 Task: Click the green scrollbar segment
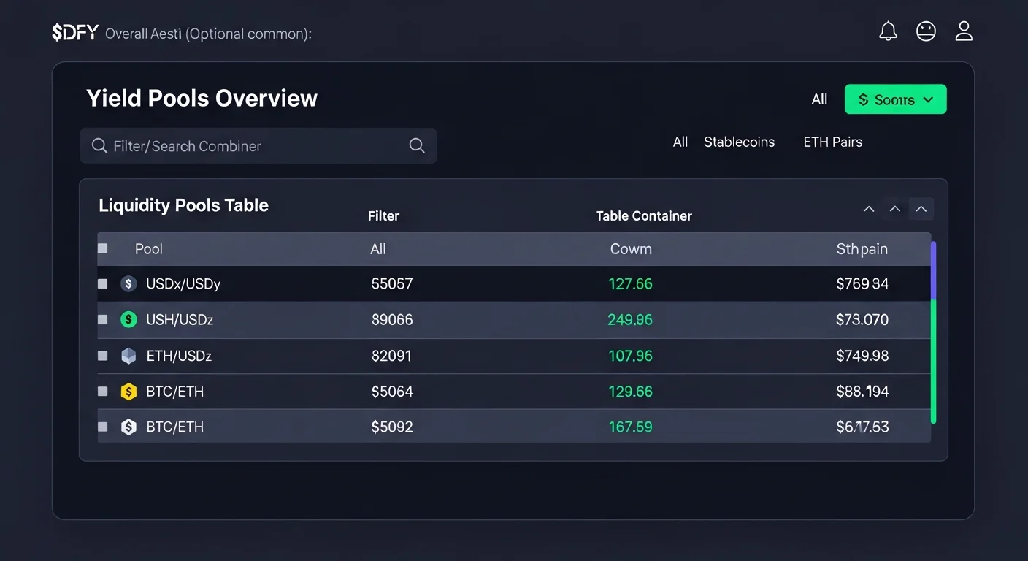click(x=933, y=362)
